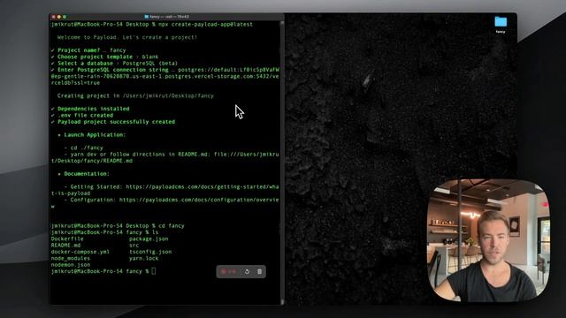Click the terminal window title text
Image resolution: width=566 pixels, height=318 pixels.
(x=169, y=17)
